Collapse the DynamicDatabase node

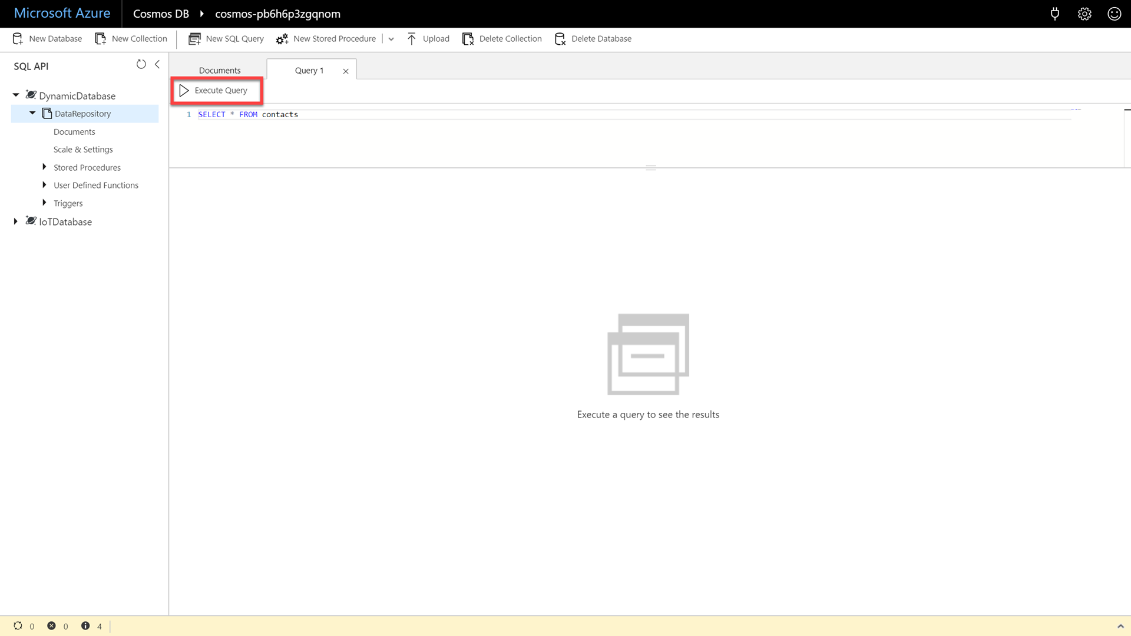coord(16,95)
